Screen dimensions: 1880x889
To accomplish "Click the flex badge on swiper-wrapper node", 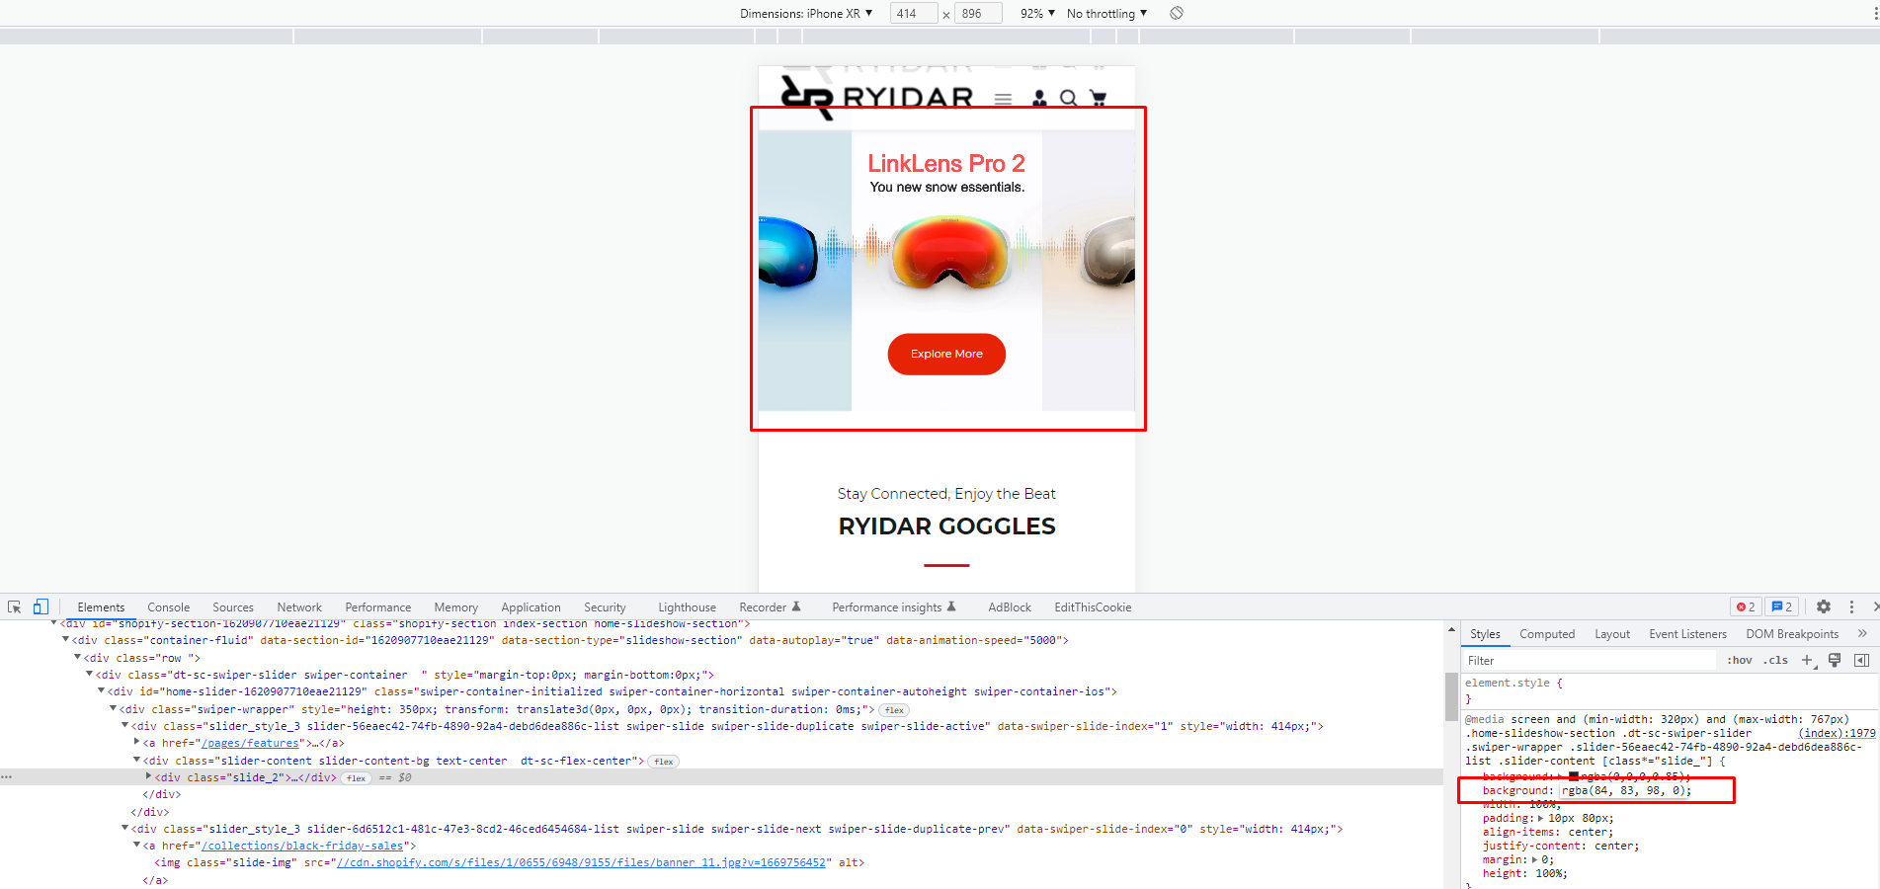I will pyautogui.click(x=894, y=710).
